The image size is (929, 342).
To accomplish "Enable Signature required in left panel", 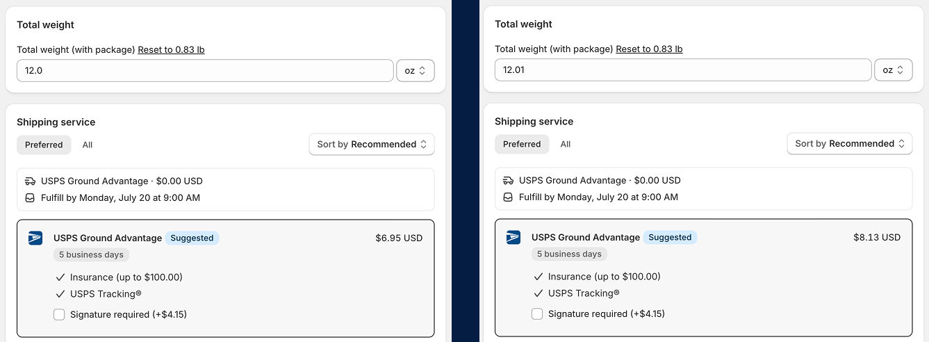I will 59,315.
